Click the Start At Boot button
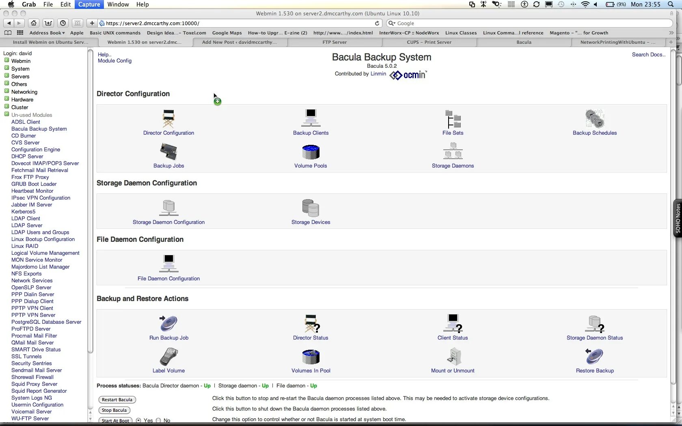 [115, 420]
